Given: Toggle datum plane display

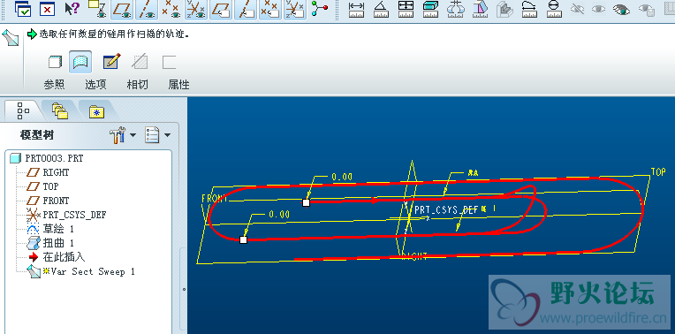Looking at the screenshot, I should click(122, 10).
